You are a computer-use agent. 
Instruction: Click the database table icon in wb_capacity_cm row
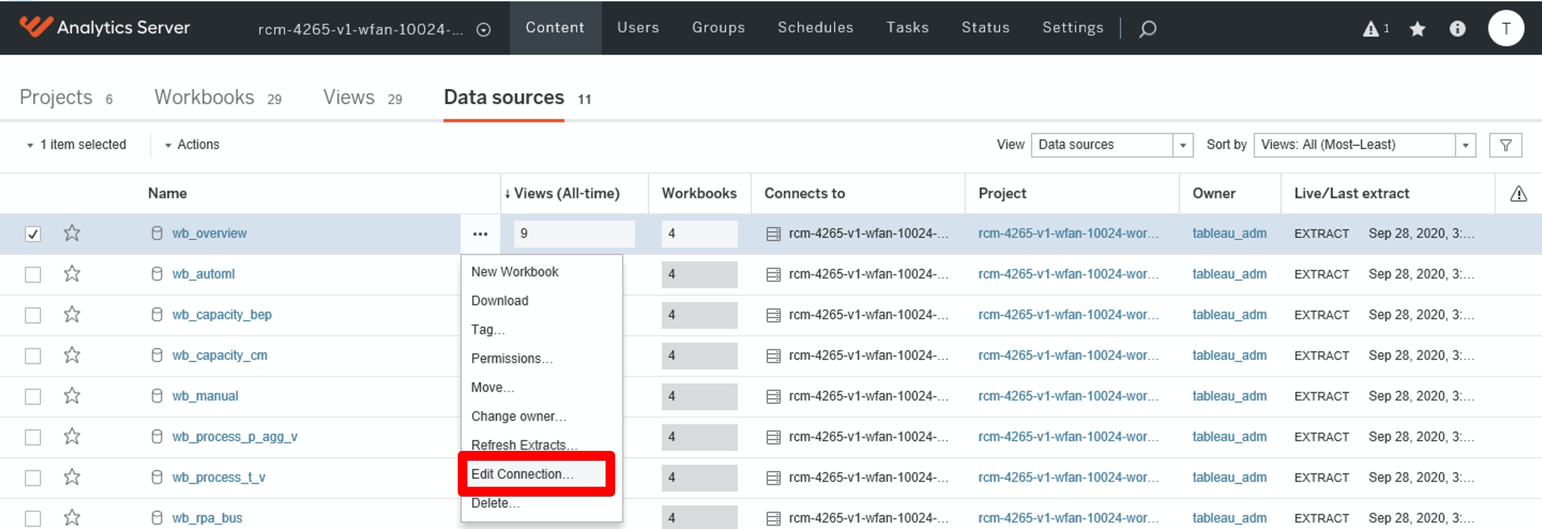pyautogui.click(x=773, y=356)
